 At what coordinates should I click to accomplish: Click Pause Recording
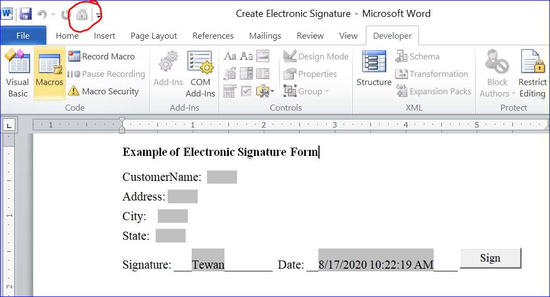click(x=106, y=74)
